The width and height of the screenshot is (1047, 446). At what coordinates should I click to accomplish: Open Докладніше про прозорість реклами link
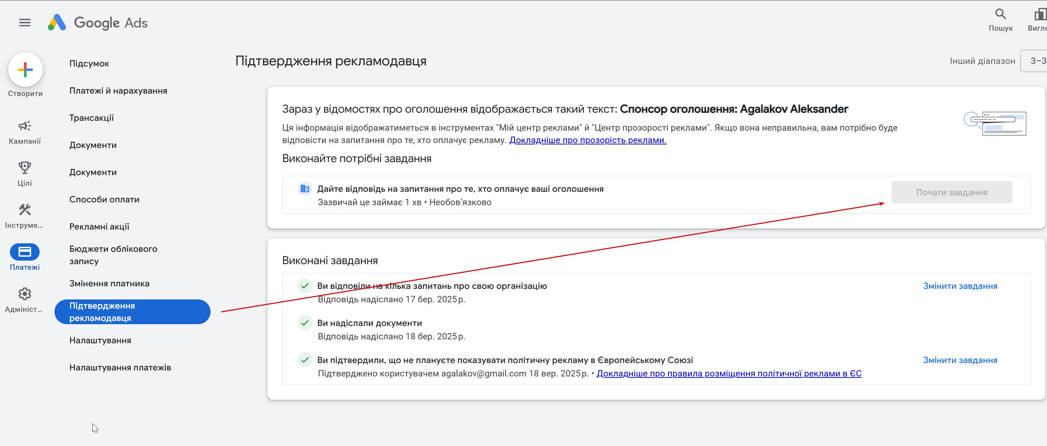click(x=587, y=140)
